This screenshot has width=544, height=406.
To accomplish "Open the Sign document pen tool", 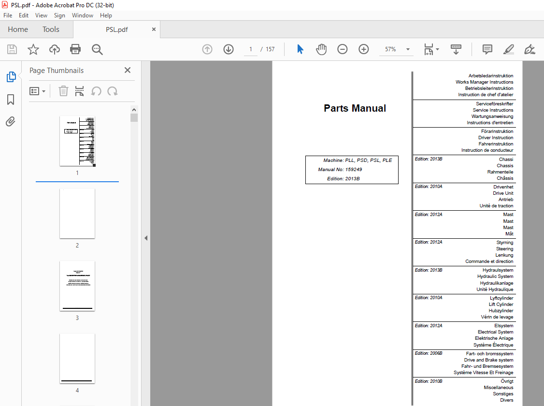I will [530, 49].
